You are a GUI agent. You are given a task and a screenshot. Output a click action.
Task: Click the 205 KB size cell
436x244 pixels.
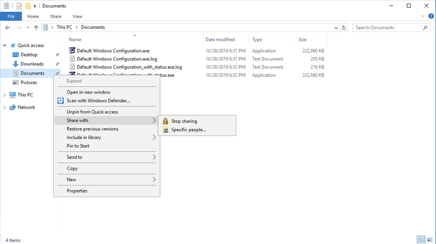coord(317,59)
